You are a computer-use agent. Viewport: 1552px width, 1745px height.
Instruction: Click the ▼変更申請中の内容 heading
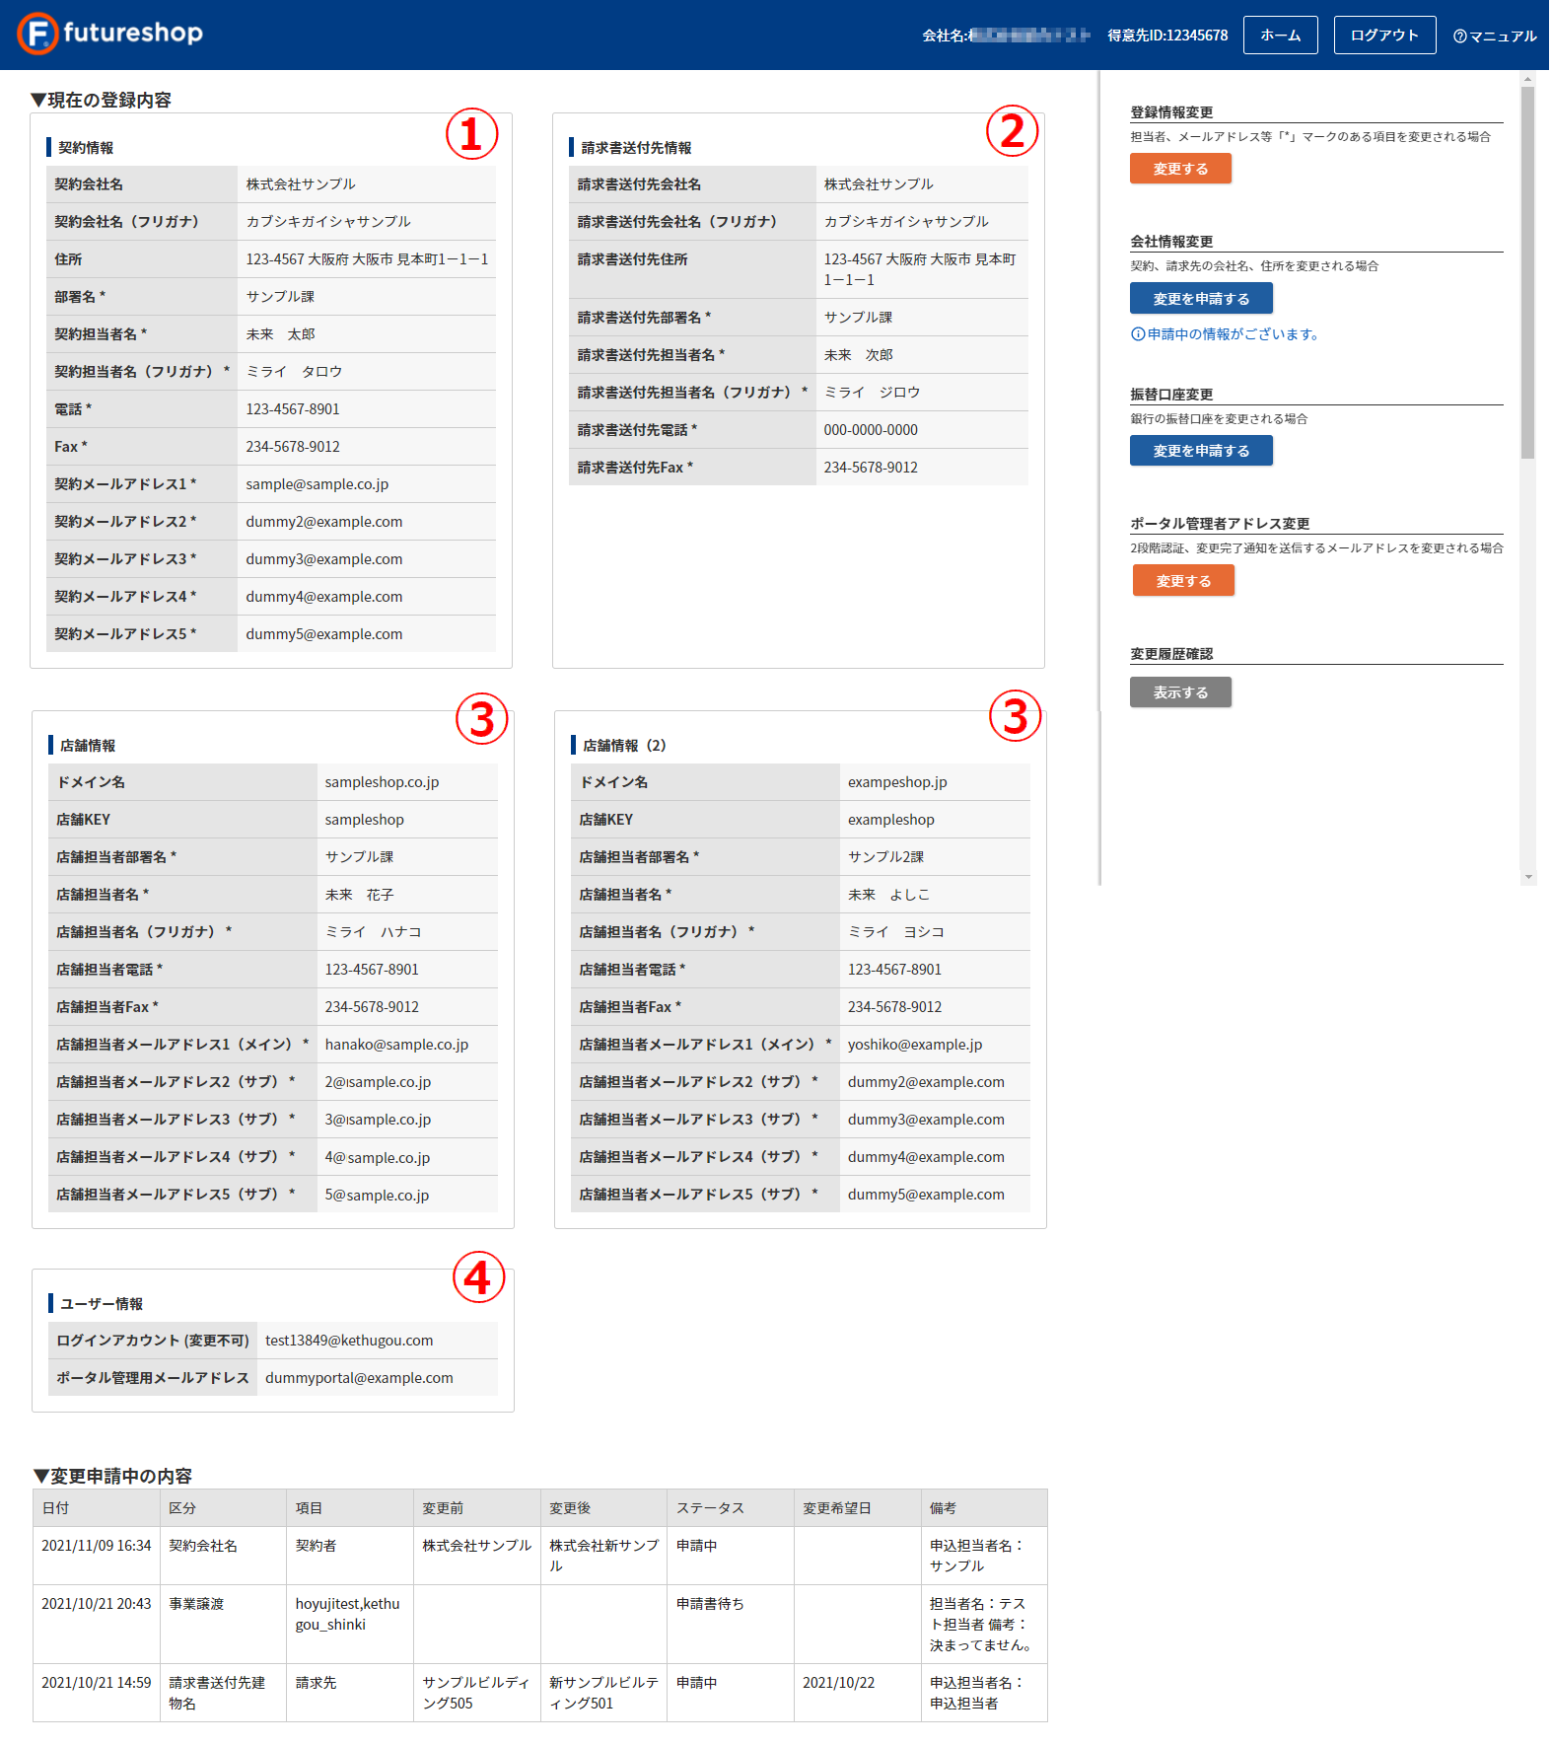tap(112, 1476)
